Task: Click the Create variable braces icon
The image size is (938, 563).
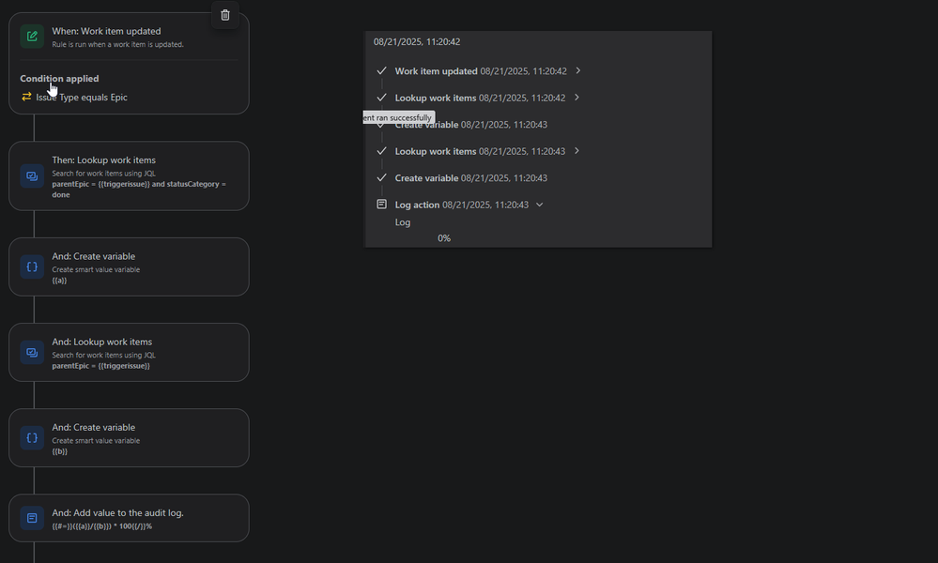Action: click(x=31, y=266)
